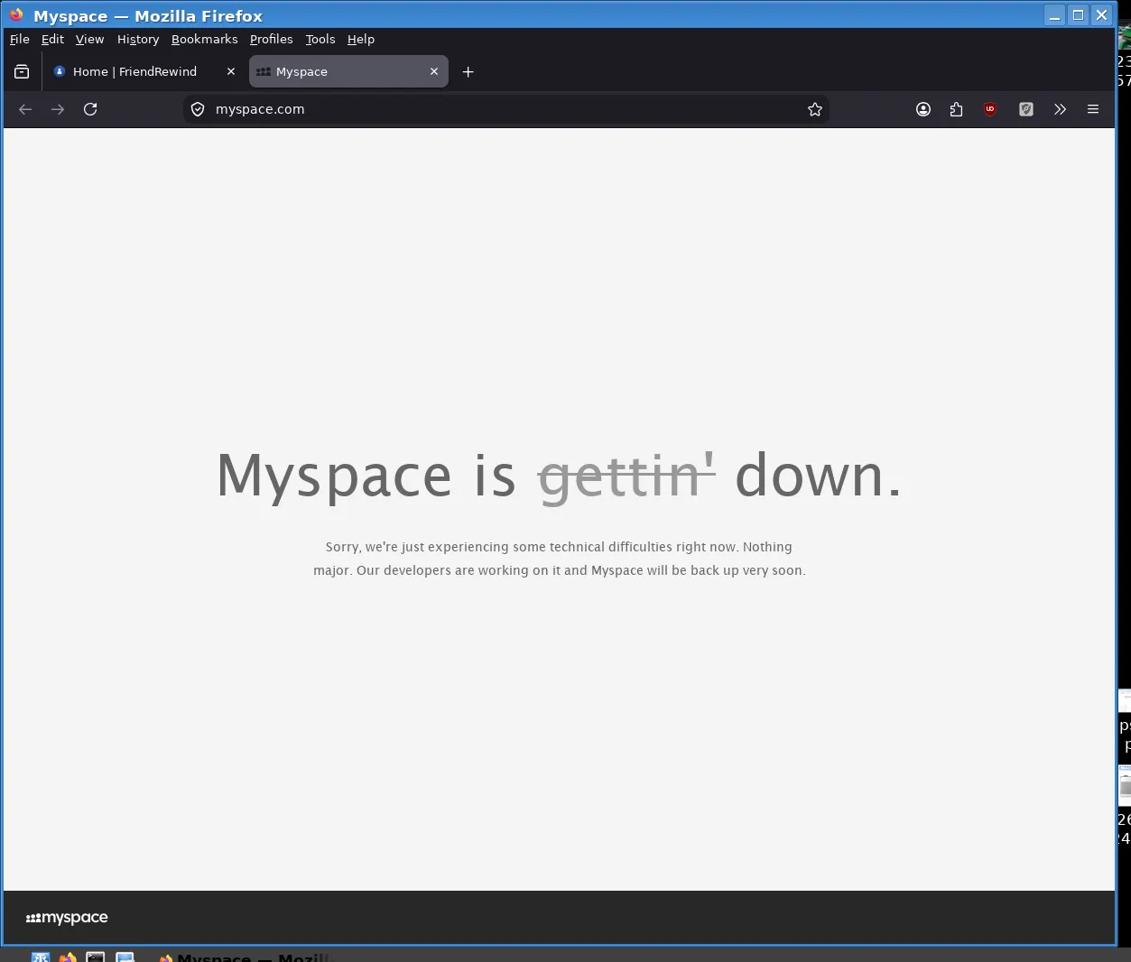
Task: Go back to the previous page
Action: click(25, 109)
